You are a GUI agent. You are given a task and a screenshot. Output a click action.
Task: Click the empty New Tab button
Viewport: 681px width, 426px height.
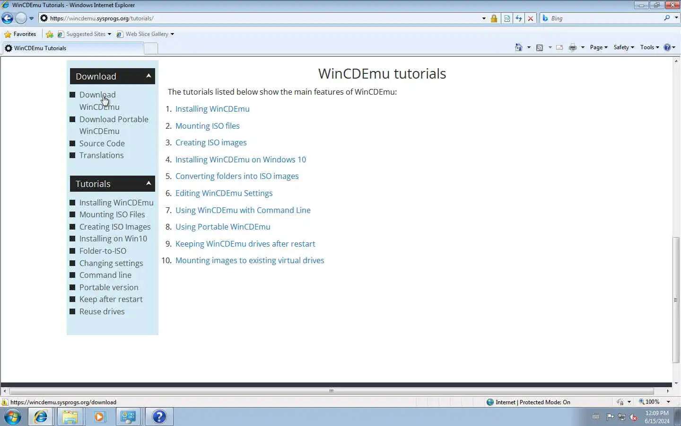pos(151,48)
